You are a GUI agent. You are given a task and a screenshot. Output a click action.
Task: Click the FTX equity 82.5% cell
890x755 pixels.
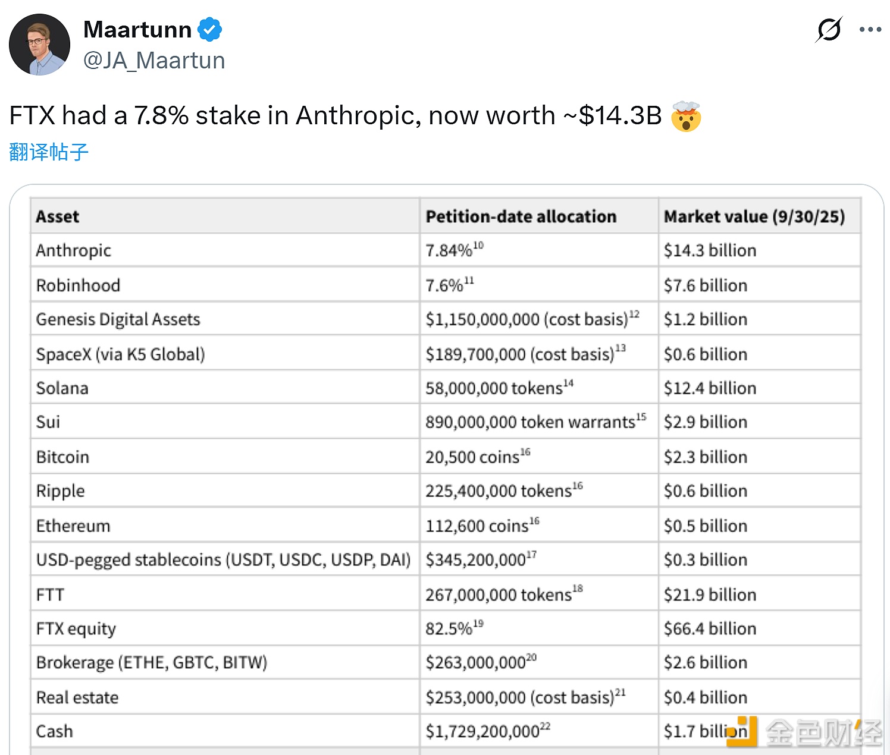pos(449,629)
